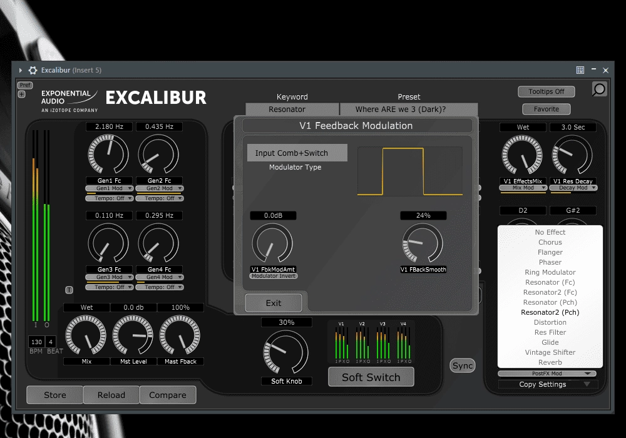This screenshot has height=438, width=626.
Task: Click the Excalibur plugin gear icon
Action: 33,70
